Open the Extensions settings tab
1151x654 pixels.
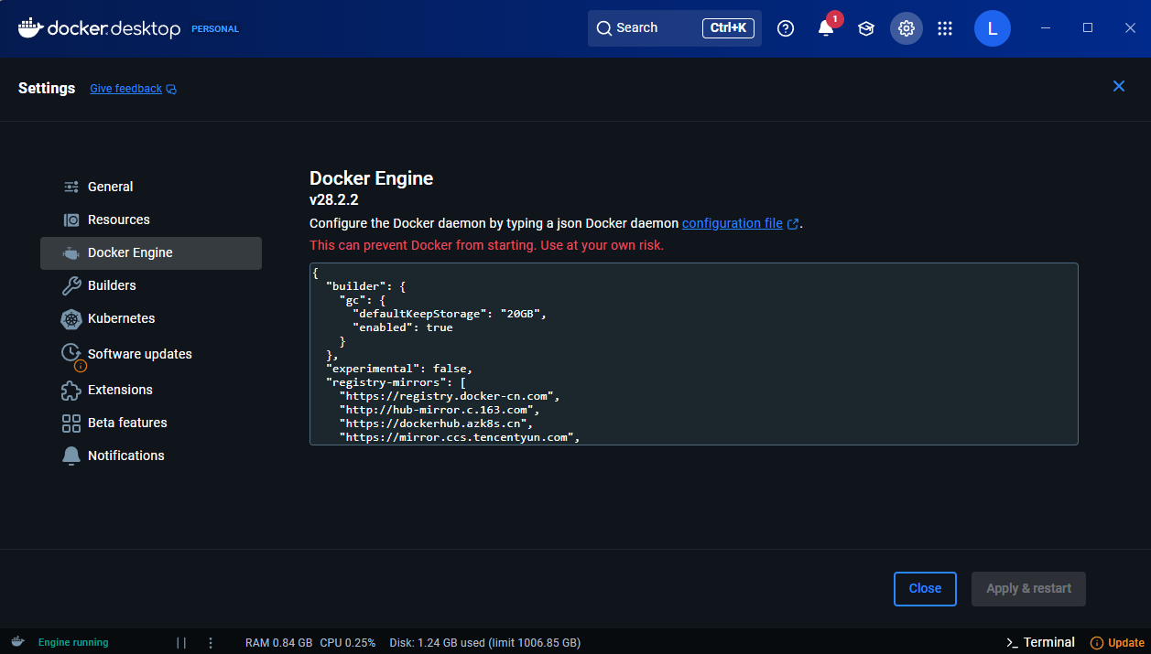click(x=151, y=390)
